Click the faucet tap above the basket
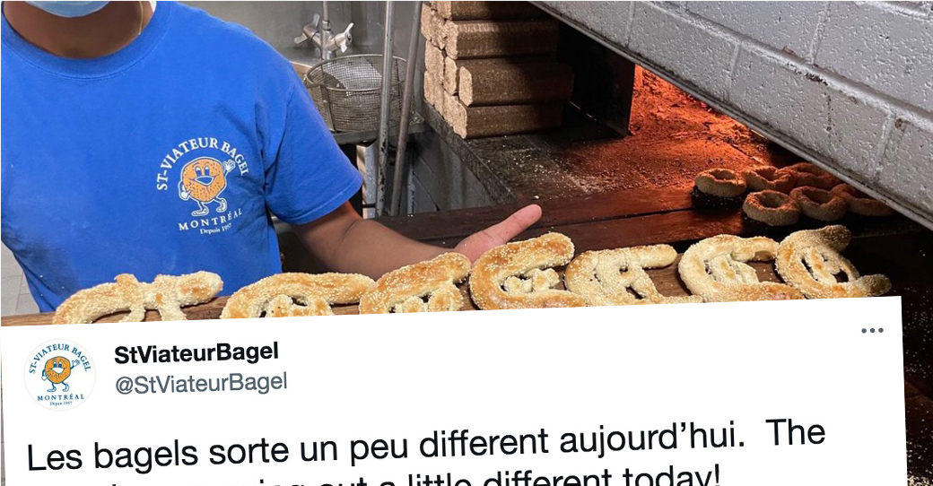This screenshot has width=933, height=486. coord(323,32)
